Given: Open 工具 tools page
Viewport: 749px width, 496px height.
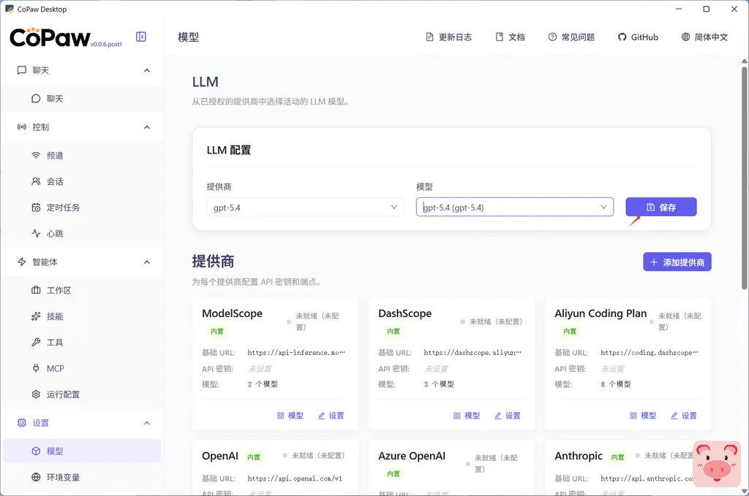Looking at the screenshot, I should click(82, 343).
